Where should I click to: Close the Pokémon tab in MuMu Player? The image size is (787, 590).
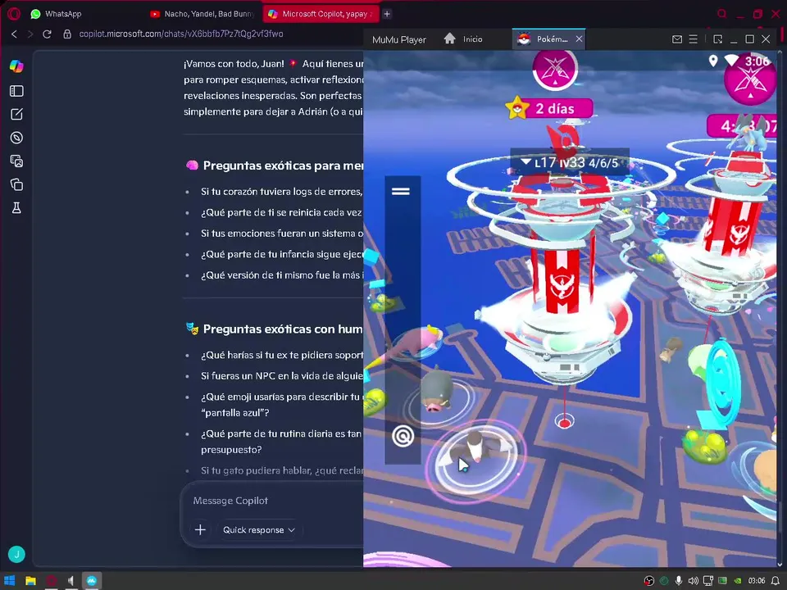(579, 39)
